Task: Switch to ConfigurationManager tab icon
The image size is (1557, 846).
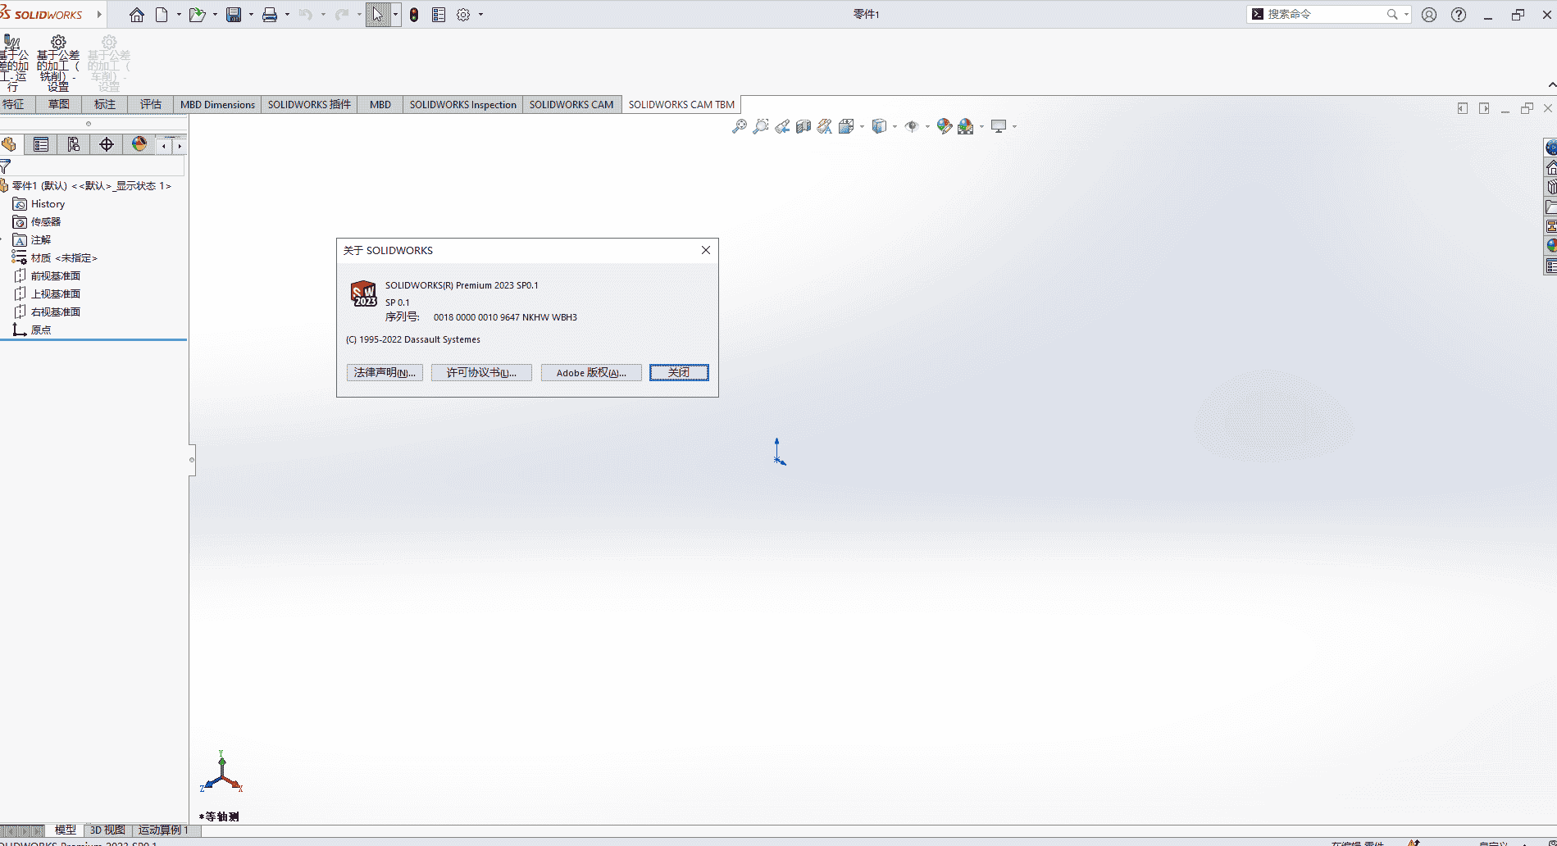Action: pos(74,144)
